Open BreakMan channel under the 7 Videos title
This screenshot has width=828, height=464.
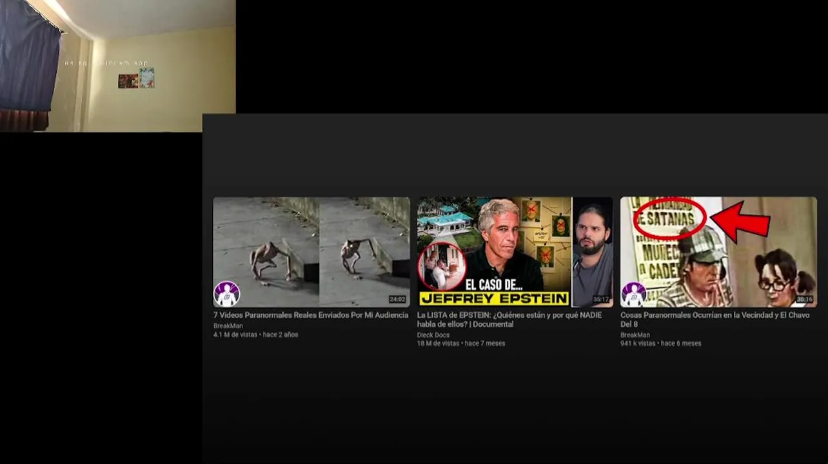(228, 326)
